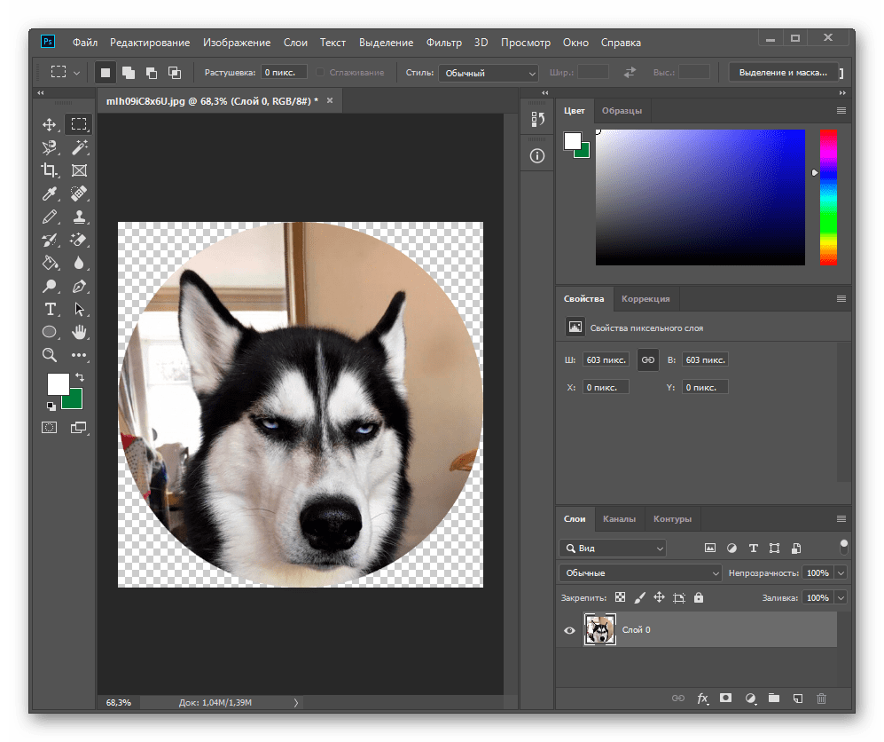
Task: Click the Выделение и маска button
Action: coord(782,73)
